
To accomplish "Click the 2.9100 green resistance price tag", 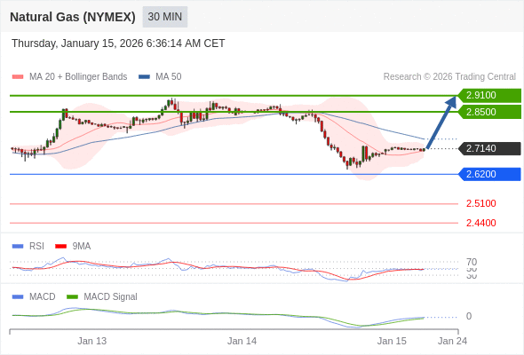I will (x=489, y=95).
